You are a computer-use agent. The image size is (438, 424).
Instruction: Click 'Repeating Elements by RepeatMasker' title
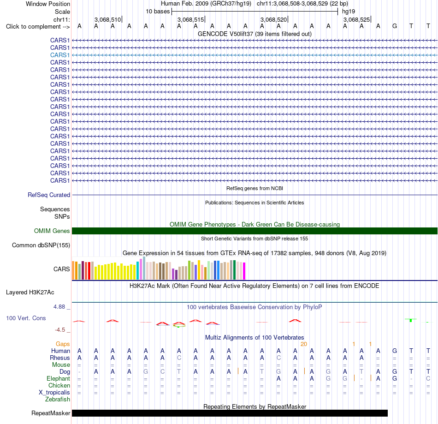pyautogui.click(x=255, y=406)
